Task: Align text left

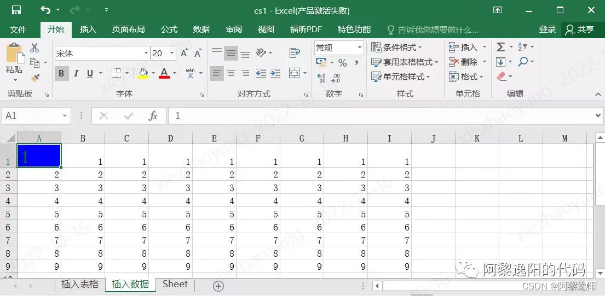Action: 217,73
